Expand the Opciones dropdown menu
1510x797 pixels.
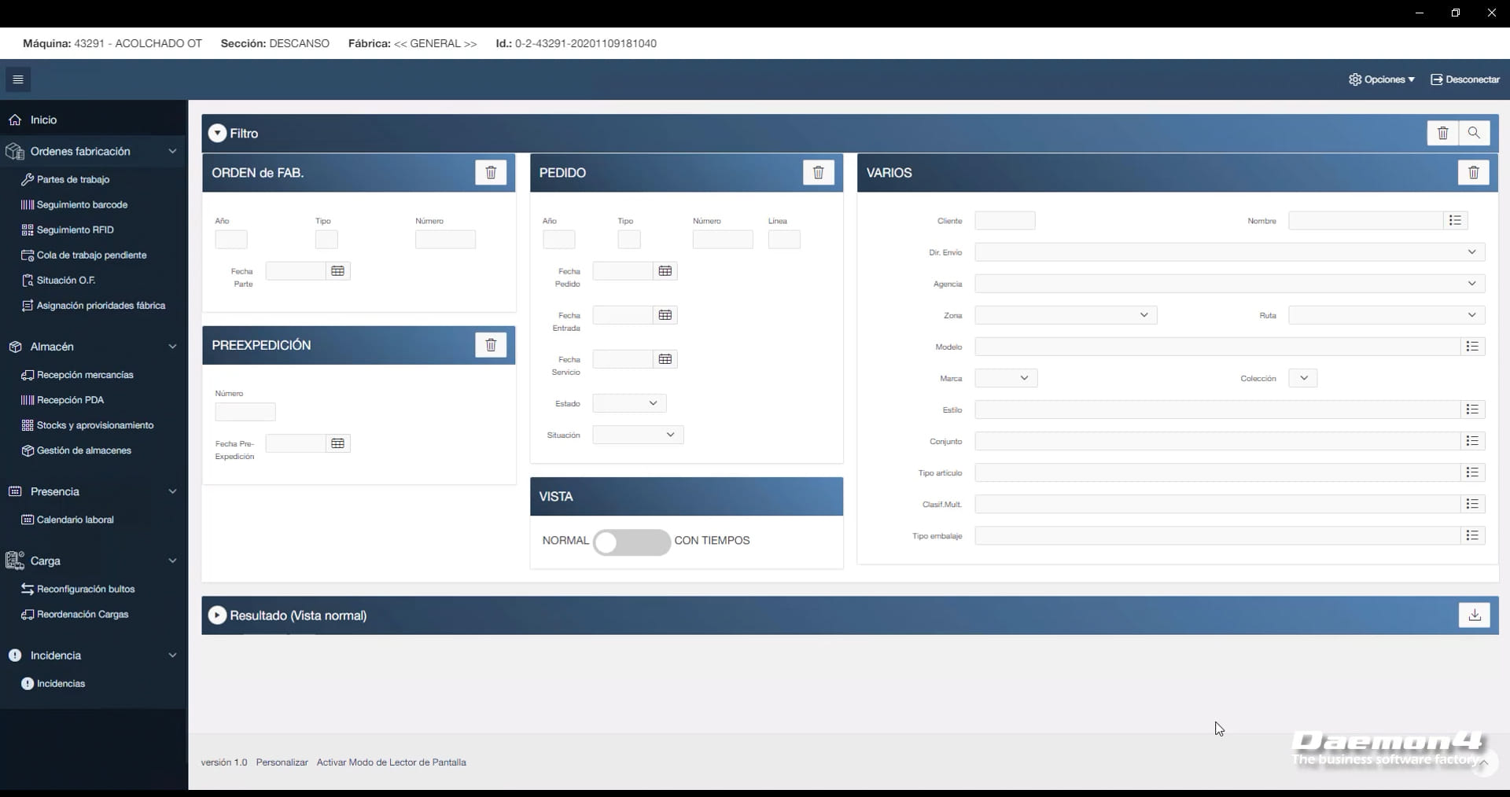1382,79
